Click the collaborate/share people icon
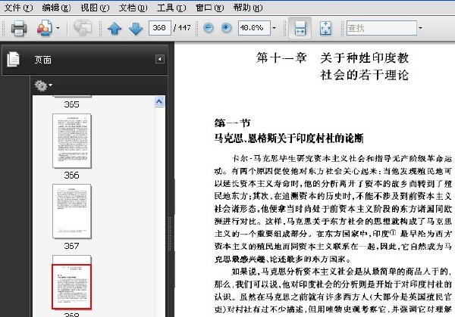The image size is (455, 317). 45,28
